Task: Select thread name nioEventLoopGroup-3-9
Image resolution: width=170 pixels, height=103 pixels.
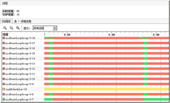Action: pyautogui.click(x=20, y=84)
